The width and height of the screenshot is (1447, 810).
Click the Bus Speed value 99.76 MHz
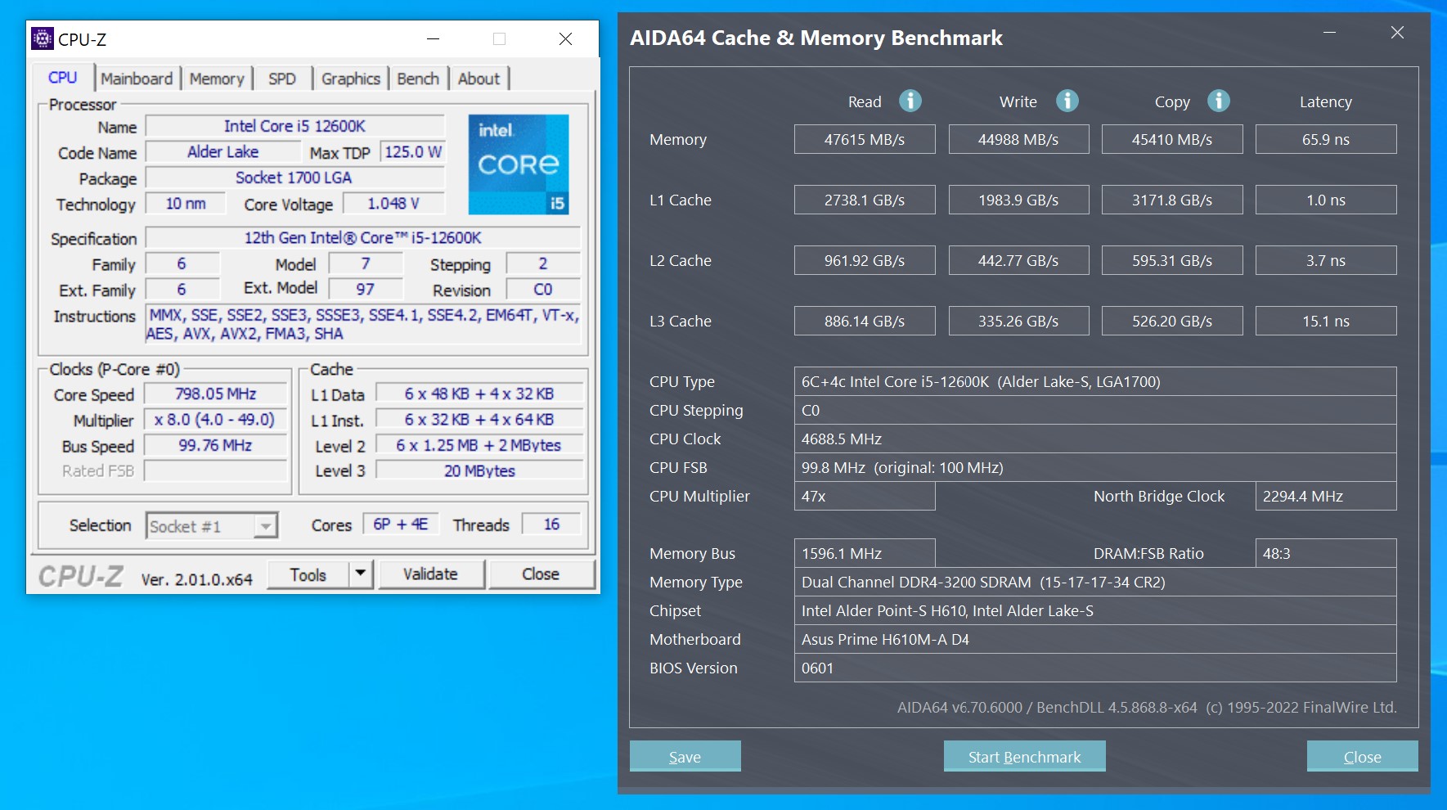[x=216, y=445]
